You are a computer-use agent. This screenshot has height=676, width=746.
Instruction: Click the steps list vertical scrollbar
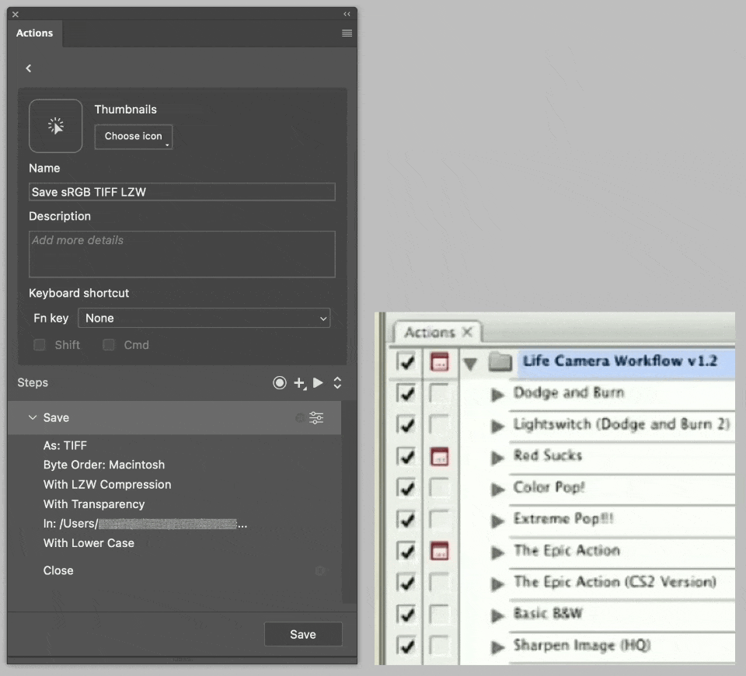pyautogui.click(x=349, y=502)
